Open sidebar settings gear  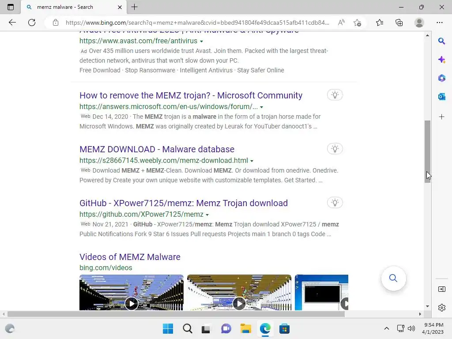click(x=441, y=308)
